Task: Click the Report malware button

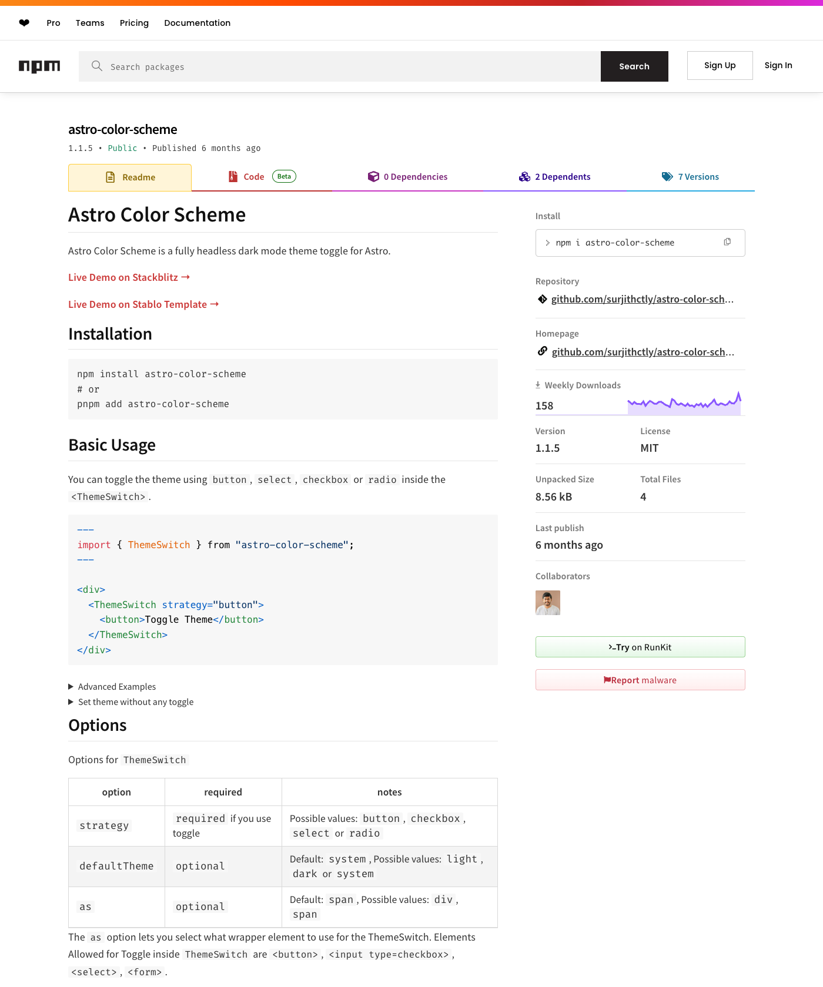Action: 640,680
